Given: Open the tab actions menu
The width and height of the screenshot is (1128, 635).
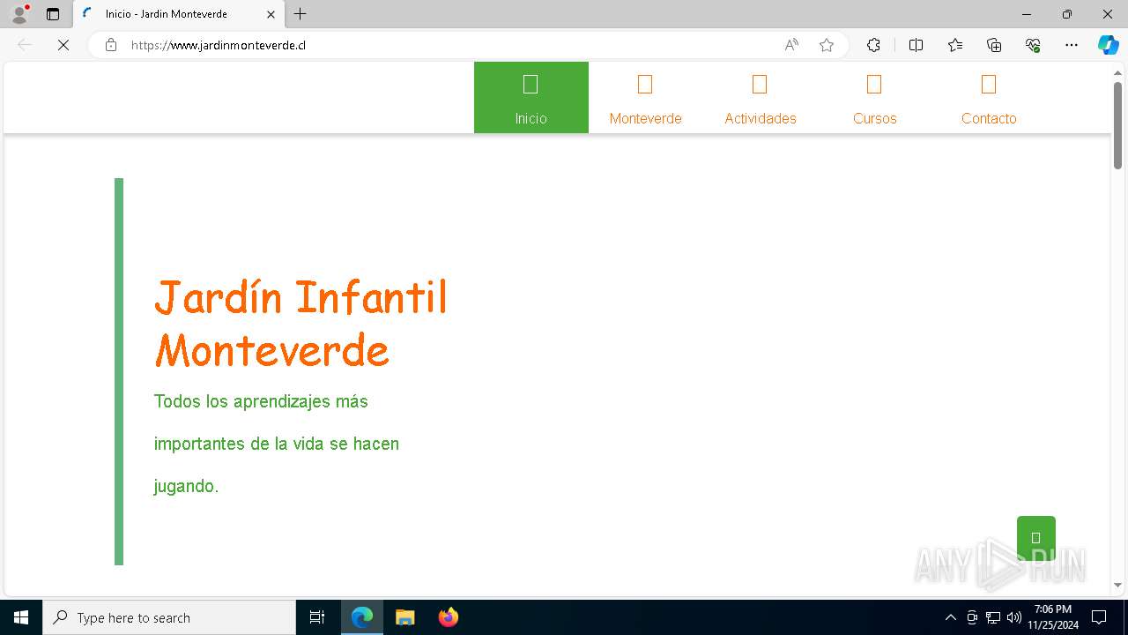Looking at the screenshot, I should [53, 14].
